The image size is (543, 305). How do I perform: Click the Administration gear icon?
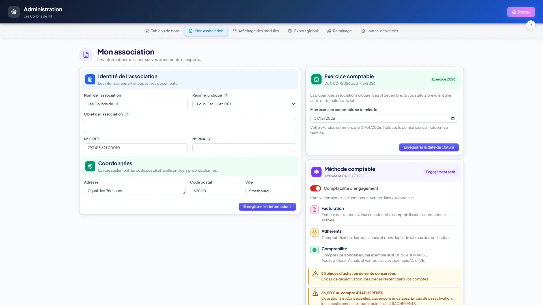pos(14,12)
